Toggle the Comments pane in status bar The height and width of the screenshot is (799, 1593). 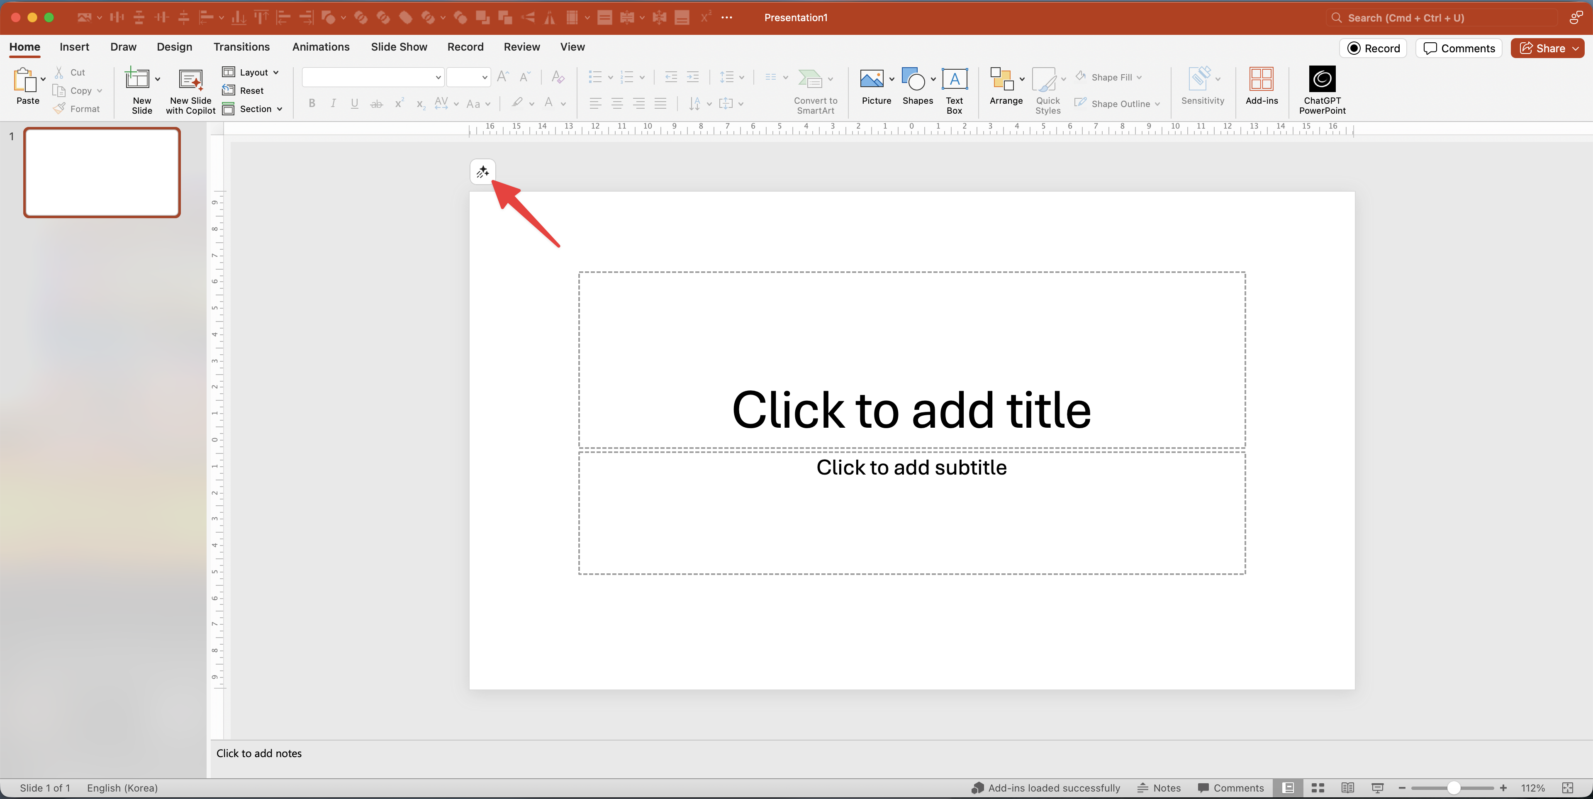pyautogui.click(x=1230, y=788)
